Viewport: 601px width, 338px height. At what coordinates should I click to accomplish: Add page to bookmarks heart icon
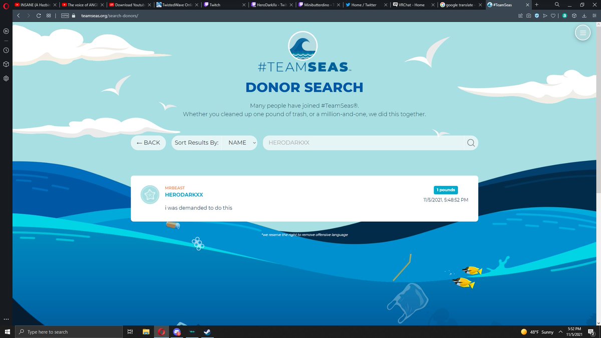pos(553,16)
